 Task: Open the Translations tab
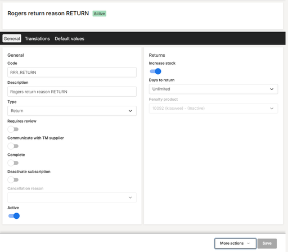37,39
